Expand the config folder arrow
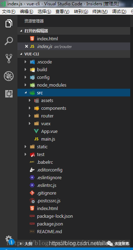The image size is (133, 250). [x=25, y=77]
